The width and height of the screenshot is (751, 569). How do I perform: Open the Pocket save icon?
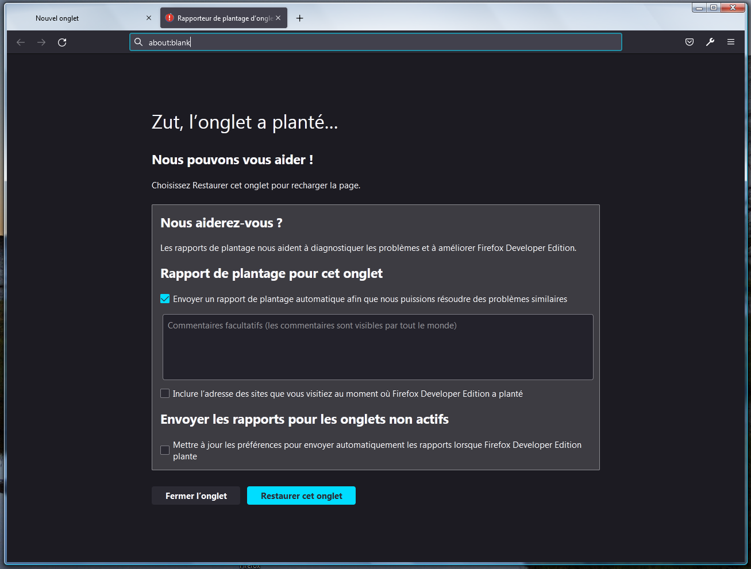[x=690, y=42]
